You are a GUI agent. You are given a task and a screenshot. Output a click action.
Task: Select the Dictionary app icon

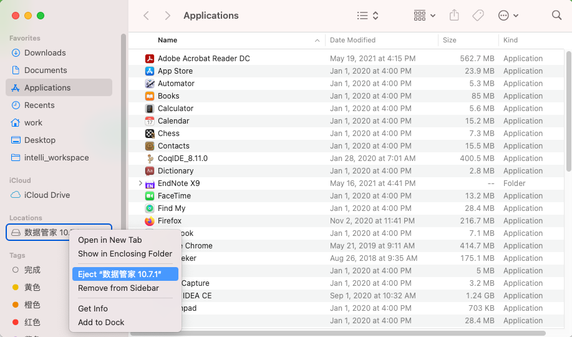[150, 171]
